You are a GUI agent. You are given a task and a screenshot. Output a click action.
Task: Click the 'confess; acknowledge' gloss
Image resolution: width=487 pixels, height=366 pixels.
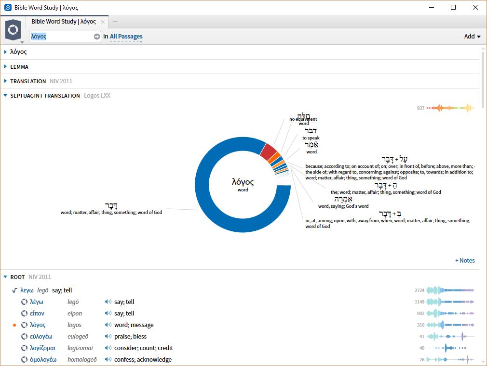point(143,359)
